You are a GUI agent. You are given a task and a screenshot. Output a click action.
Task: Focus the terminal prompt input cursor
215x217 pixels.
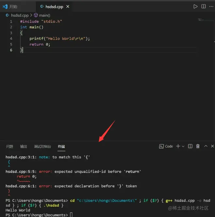pos(71,215)
